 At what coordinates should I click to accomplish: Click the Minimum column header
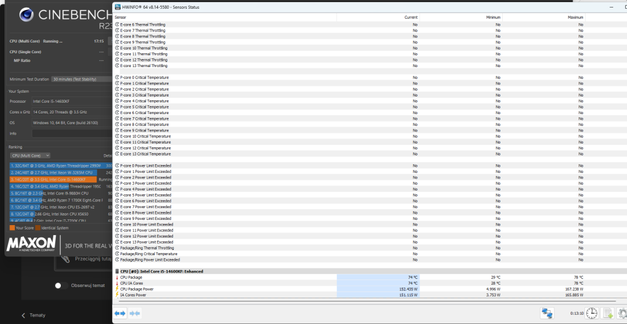(461, 17)
